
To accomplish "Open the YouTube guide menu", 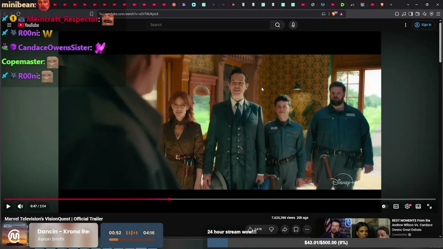I will pos(9,25).
